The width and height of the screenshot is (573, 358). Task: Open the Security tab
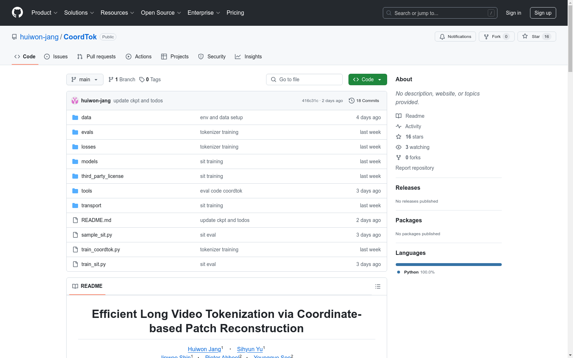tap(212, 57)
